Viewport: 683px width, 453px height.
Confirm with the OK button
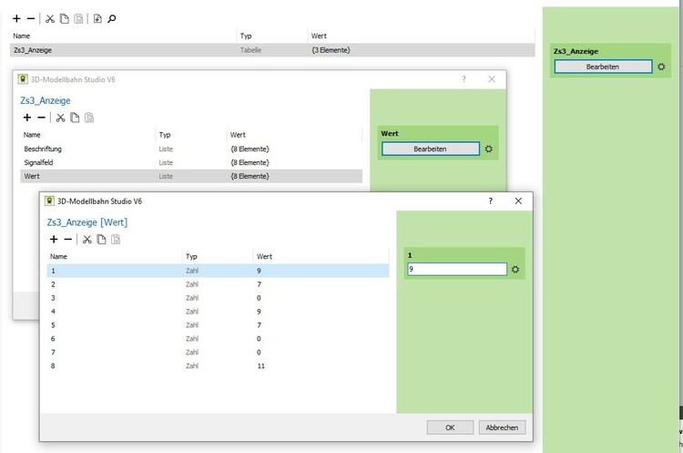tap(450, 427)
